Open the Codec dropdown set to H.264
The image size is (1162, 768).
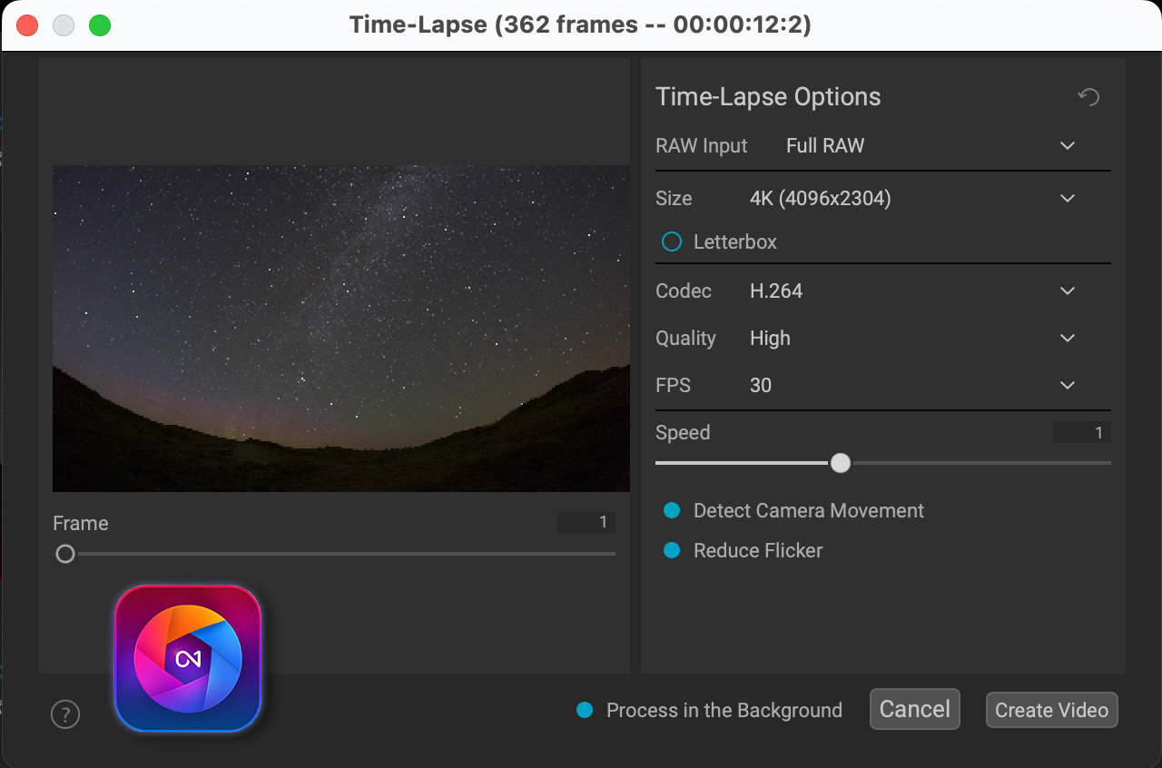(1067, 291)
